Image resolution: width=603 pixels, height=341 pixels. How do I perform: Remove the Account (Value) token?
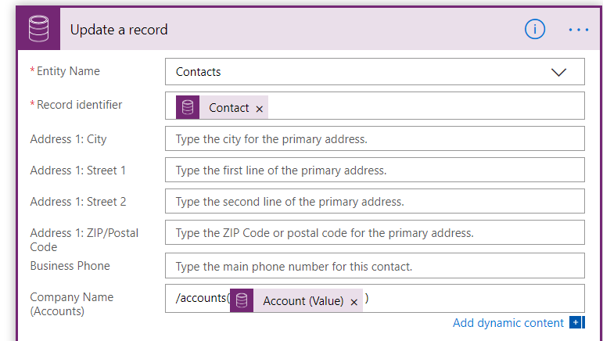pyautogui.click(x=354, y=302)
